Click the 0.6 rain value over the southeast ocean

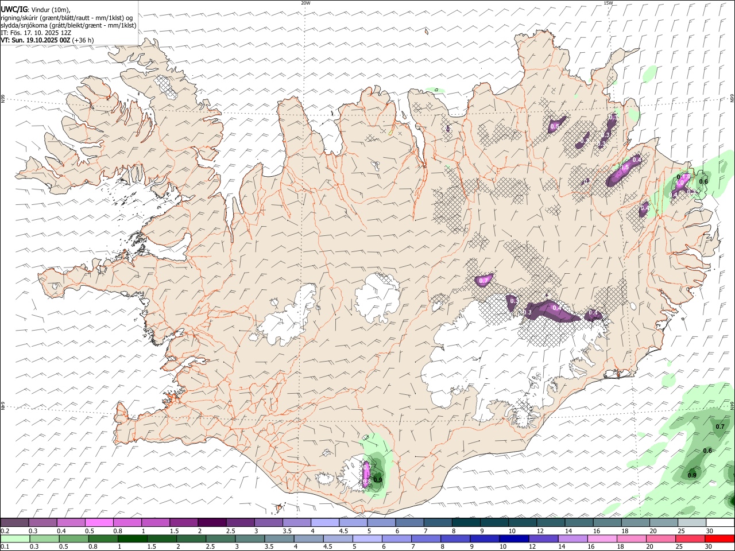point(707,451)
